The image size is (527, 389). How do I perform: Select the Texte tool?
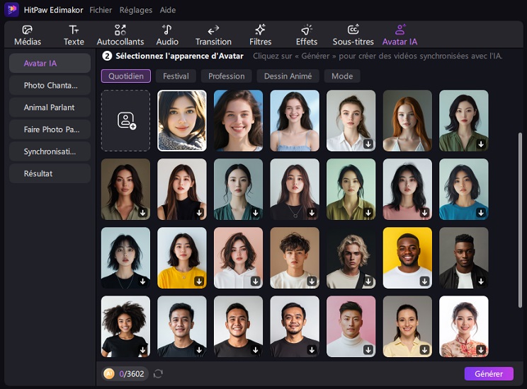point(74,35)
